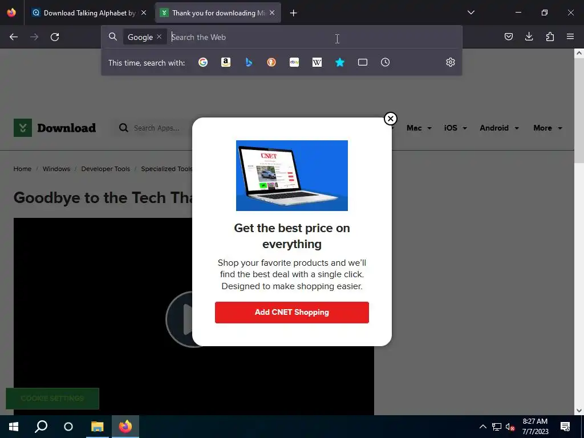
Task: Go to Home breadcrumb link
Action: point(22,169)
